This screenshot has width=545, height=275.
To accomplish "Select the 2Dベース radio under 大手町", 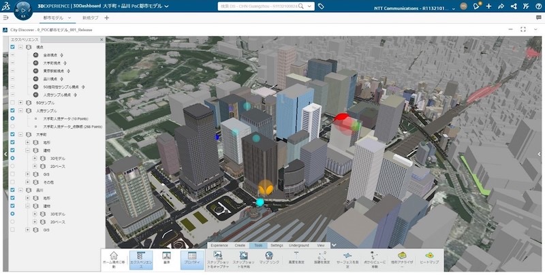I will tap(12, 166).
